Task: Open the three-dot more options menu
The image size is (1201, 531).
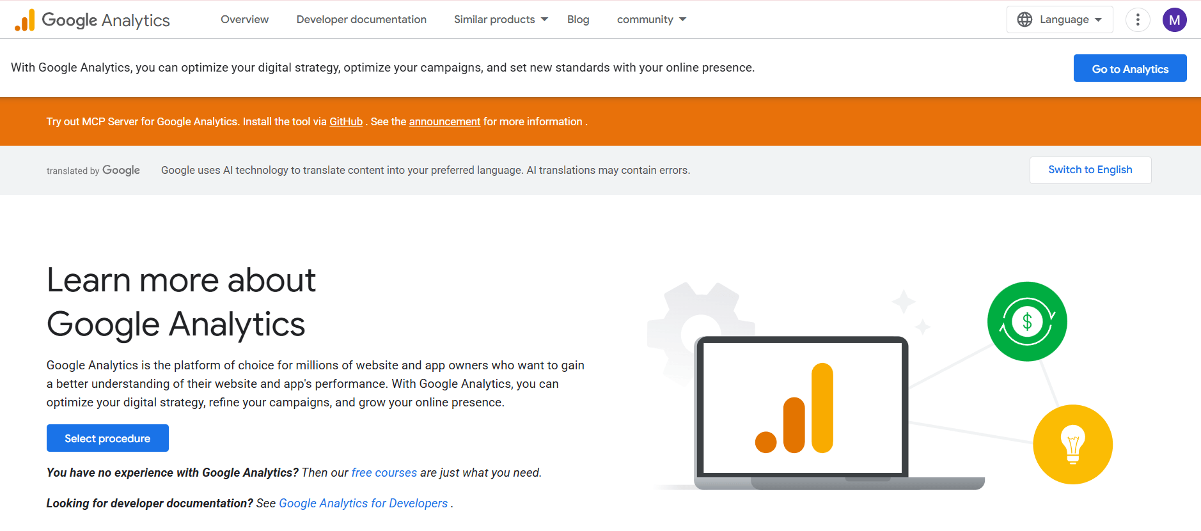Action: pyautogui.click(x=1138, y=20)
